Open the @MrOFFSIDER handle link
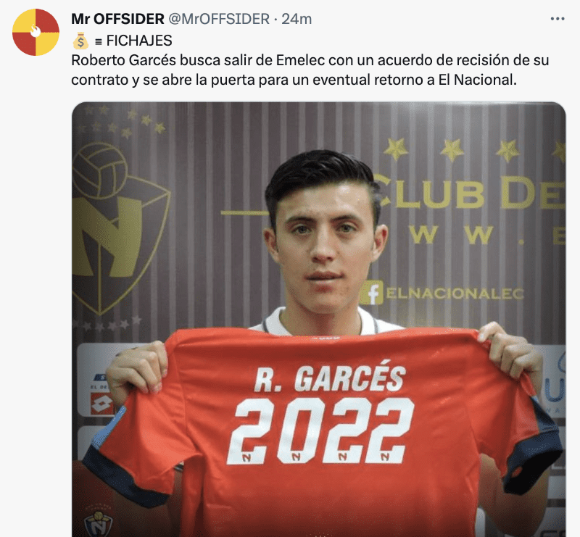Image resolution: width=580 pixels, height=537 pixels. (219, 19)
